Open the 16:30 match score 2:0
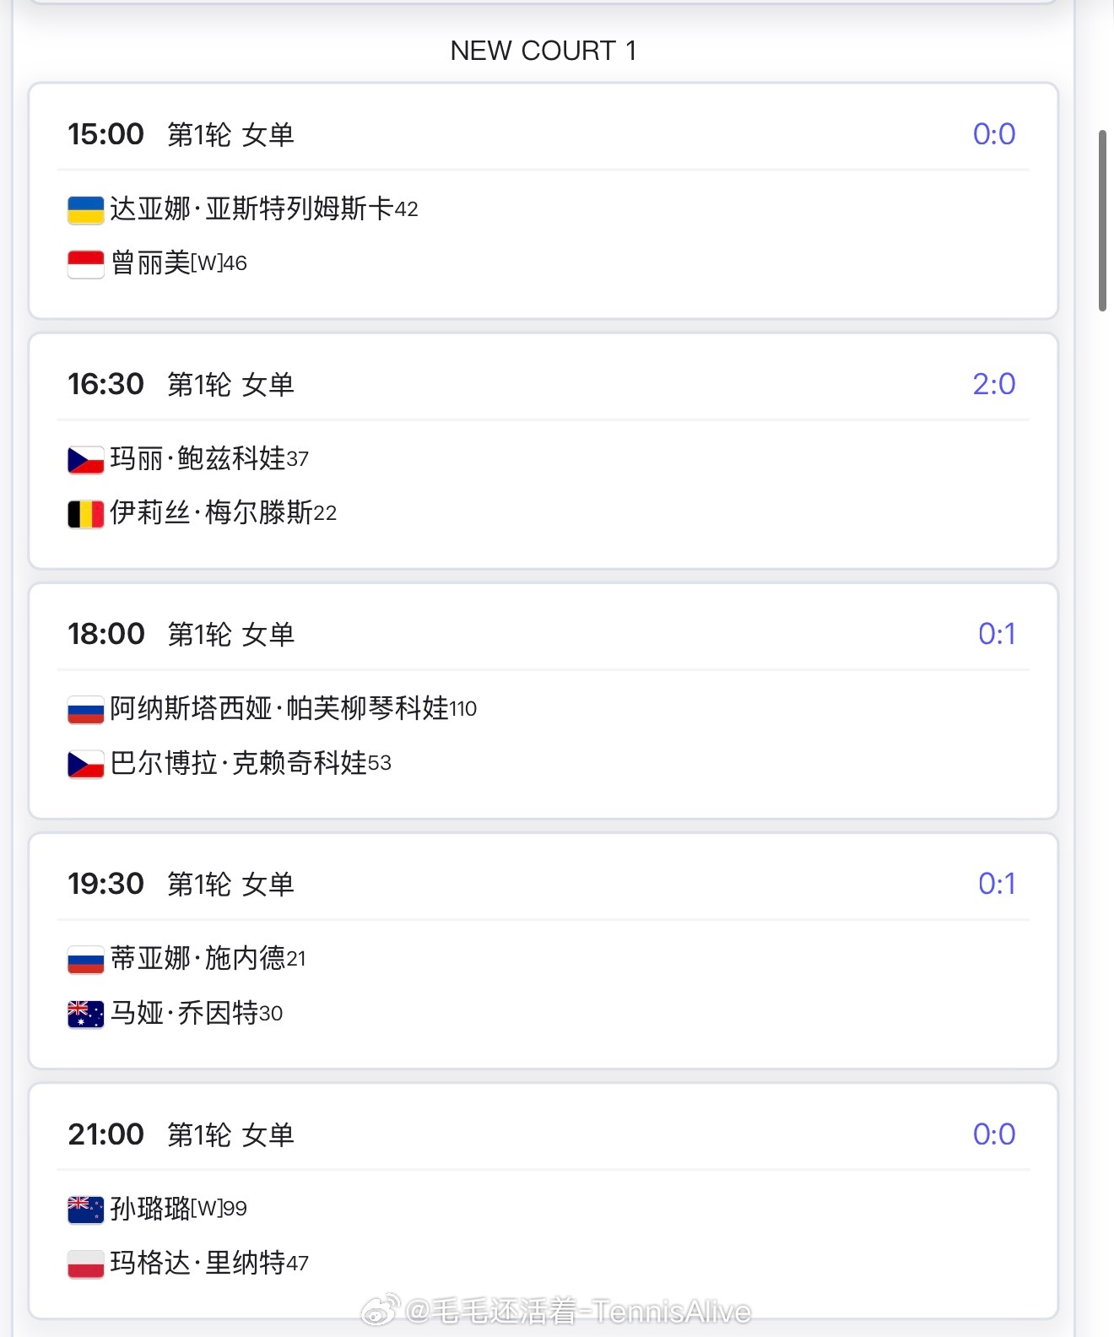Screen dimensions: 1114x1337 click(x=994, y=384)
